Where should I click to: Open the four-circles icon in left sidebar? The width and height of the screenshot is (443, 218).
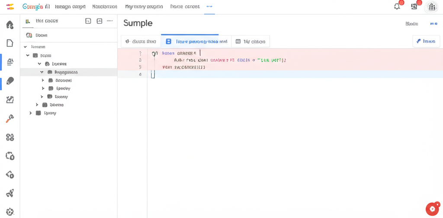10,138
